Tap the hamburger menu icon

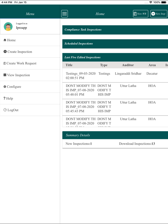tap(64, 14)
